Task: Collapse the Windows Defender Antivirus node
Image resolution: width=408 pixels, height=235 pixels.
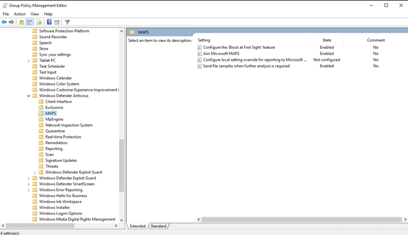Action: (x=29, y=96)
